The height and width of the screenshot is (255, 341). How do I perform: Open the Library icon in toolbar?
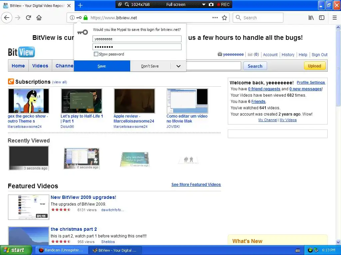pyautogui.click(x=311, y=18)
